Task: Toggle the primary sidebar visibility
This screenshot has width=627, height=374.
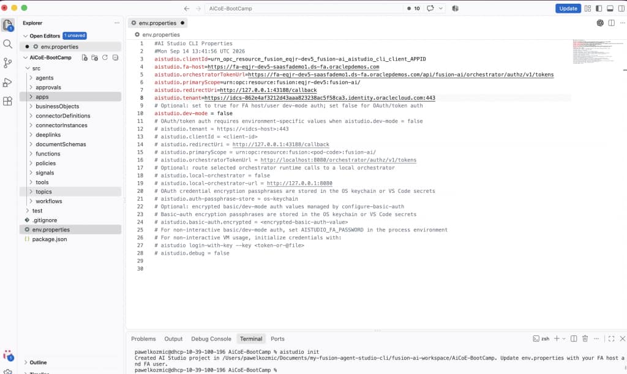Action: (x=599, y=9)
